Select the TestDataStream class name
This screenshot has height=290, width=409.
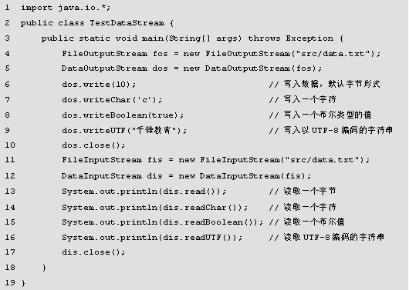(x=127, y=23)
